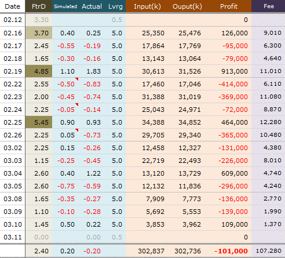The width and height of the screenshot is (285, 258).
Task: Click the Lvrg column header
Action: click(115, 6)
